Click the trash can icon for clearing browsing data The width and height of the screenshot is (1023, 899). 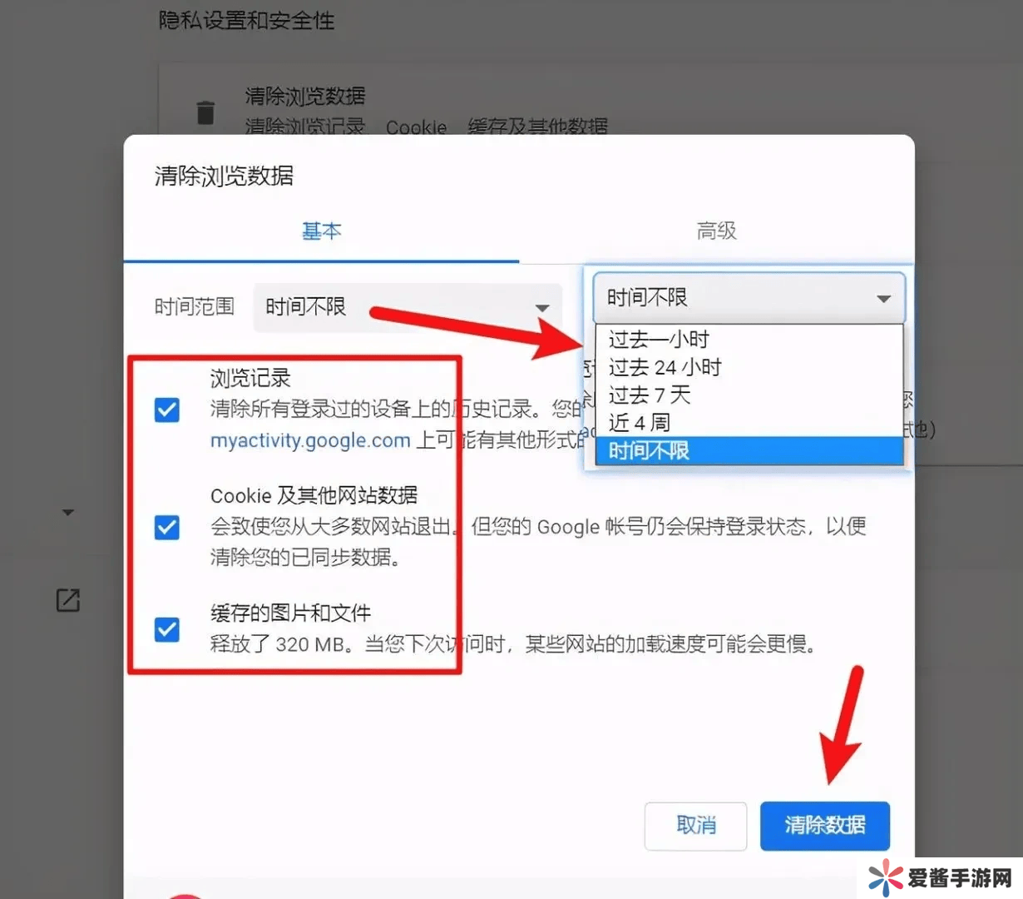coord(205,112)
